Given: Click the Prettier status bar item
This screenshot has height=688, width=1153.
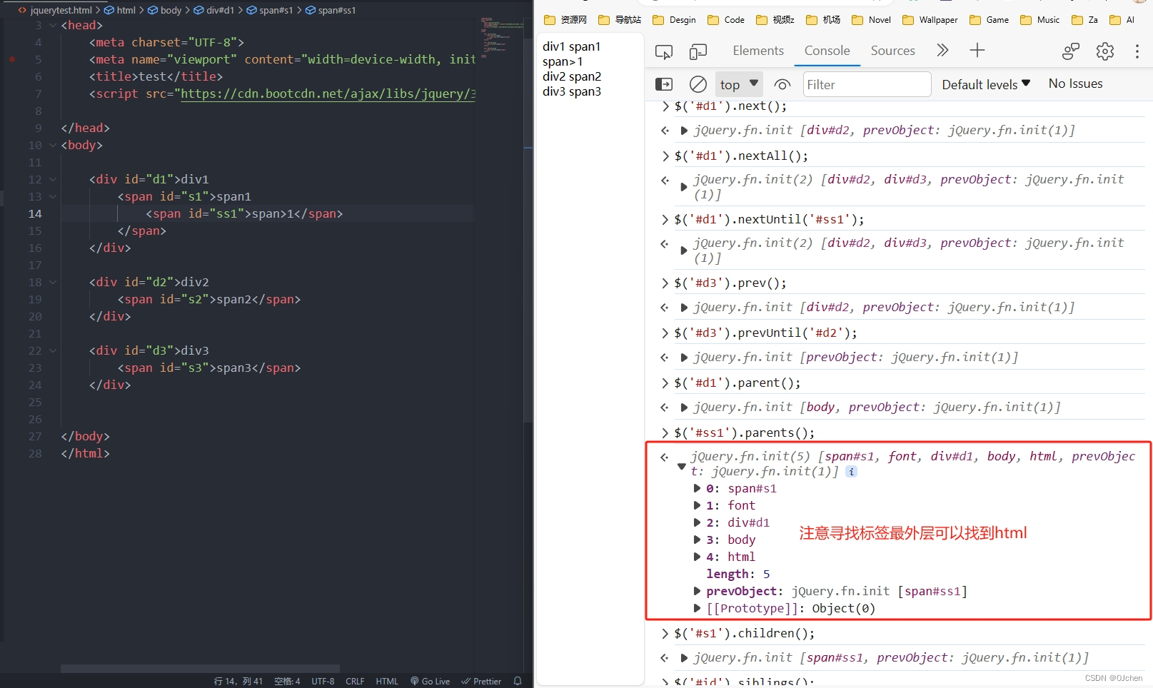Looking at the screenshot, I should click(481, 681).
